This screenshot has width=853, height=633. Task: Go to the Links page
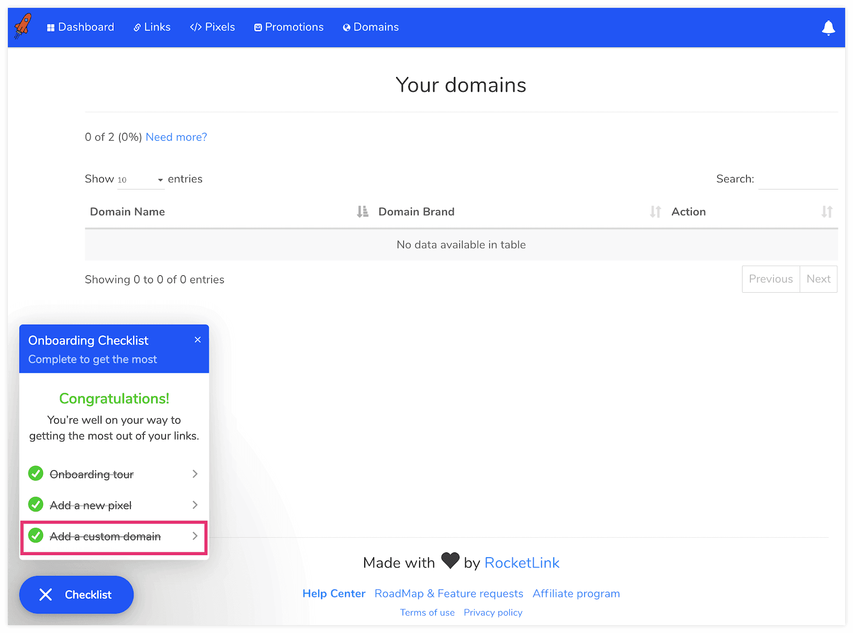pyautogui.click(x=152, y=27)
